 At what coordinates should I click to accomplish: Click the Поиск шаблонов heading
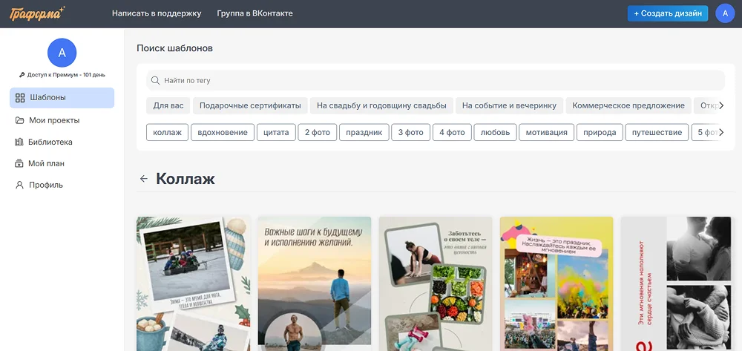coord(174,48)
